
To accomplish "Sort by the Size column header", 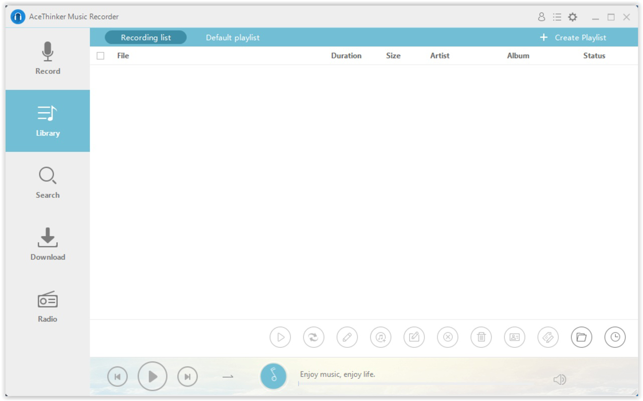I will pos(393,56).
